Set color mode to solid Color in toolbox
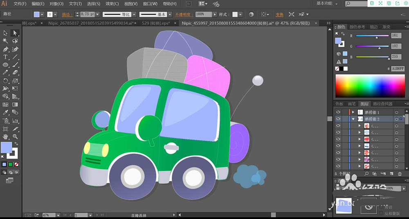Screen dimensions: 409x219 click(4, 164)
